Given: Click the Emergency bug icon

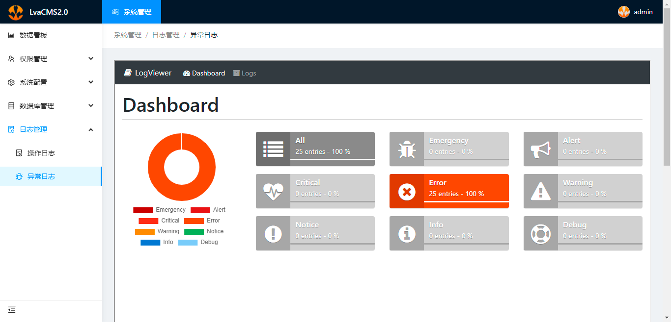Looking at the screenshot, I should [407, 149].
